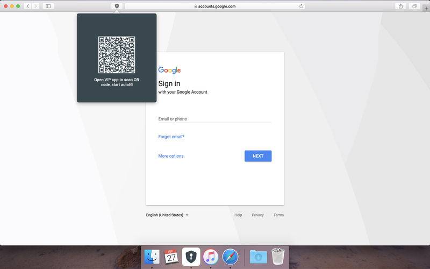430x269 pixels.
Task: Toggle the Safari sidebar button
Action: click(48, 6)
